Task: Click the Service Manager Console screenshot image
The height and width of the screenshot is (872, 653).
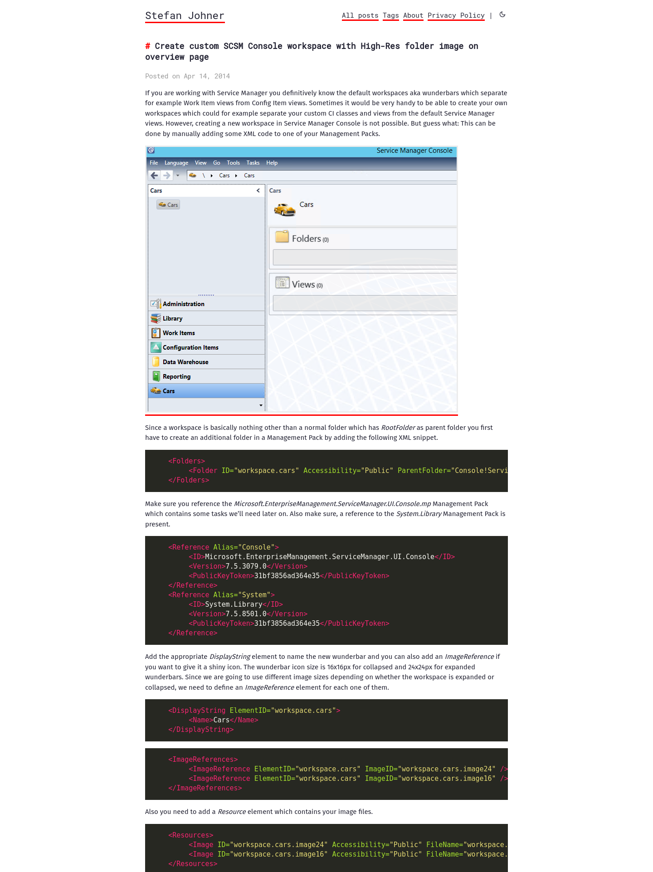Action: pos(302,279)
